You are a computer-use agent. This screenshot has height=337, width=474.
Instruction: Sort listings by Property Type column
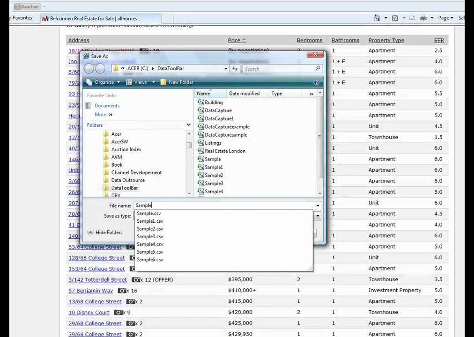pyautogui.click(x=386, y=40)
